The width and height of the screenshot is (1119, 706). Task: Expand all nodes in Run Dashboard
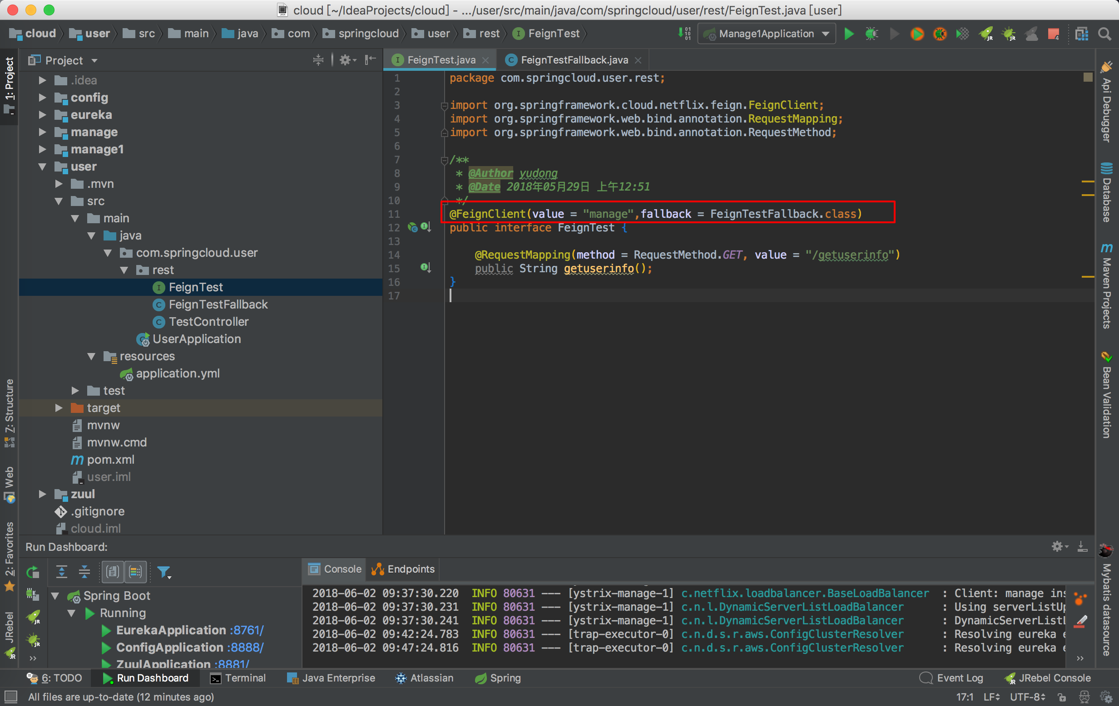click(61, 572)
